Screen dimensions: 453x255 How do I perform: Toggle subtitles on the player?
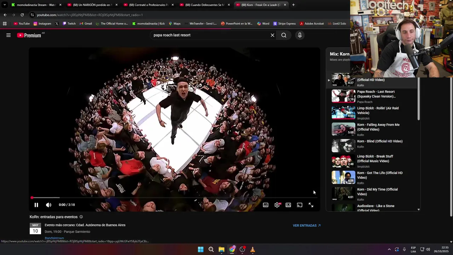point(266,205)
